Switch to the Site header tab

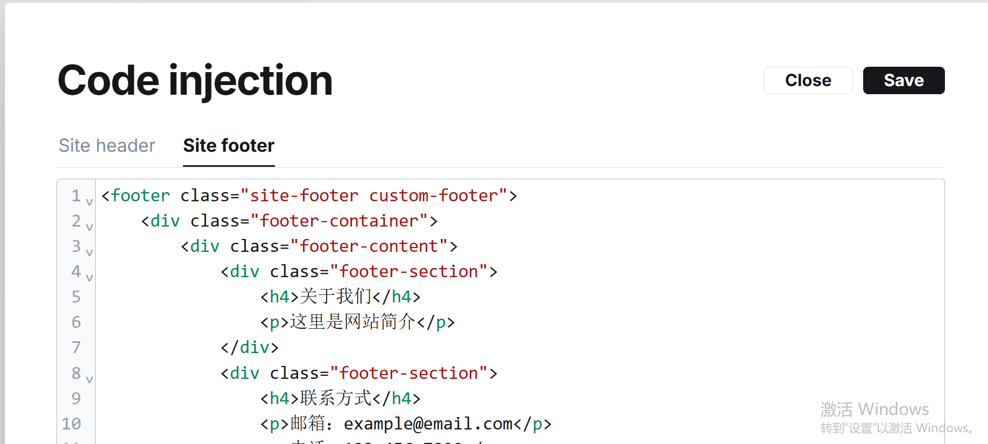(107, 146)
